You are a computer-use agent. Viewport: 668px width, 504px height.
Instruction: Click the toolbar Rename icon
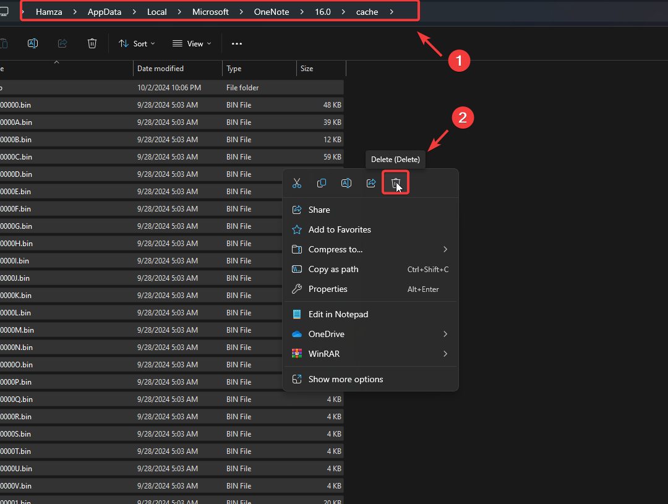tap(33, 43)
